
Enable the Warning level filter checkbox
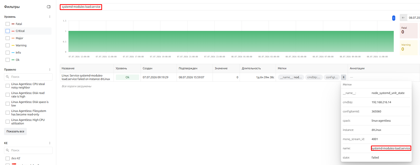[8, 45]
